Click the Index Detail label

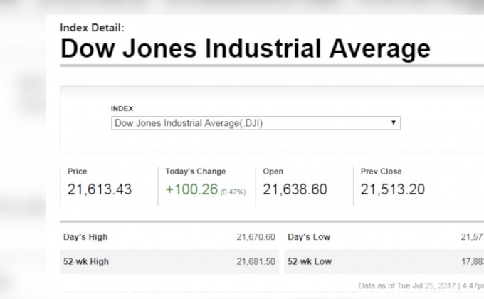(92, 28)
